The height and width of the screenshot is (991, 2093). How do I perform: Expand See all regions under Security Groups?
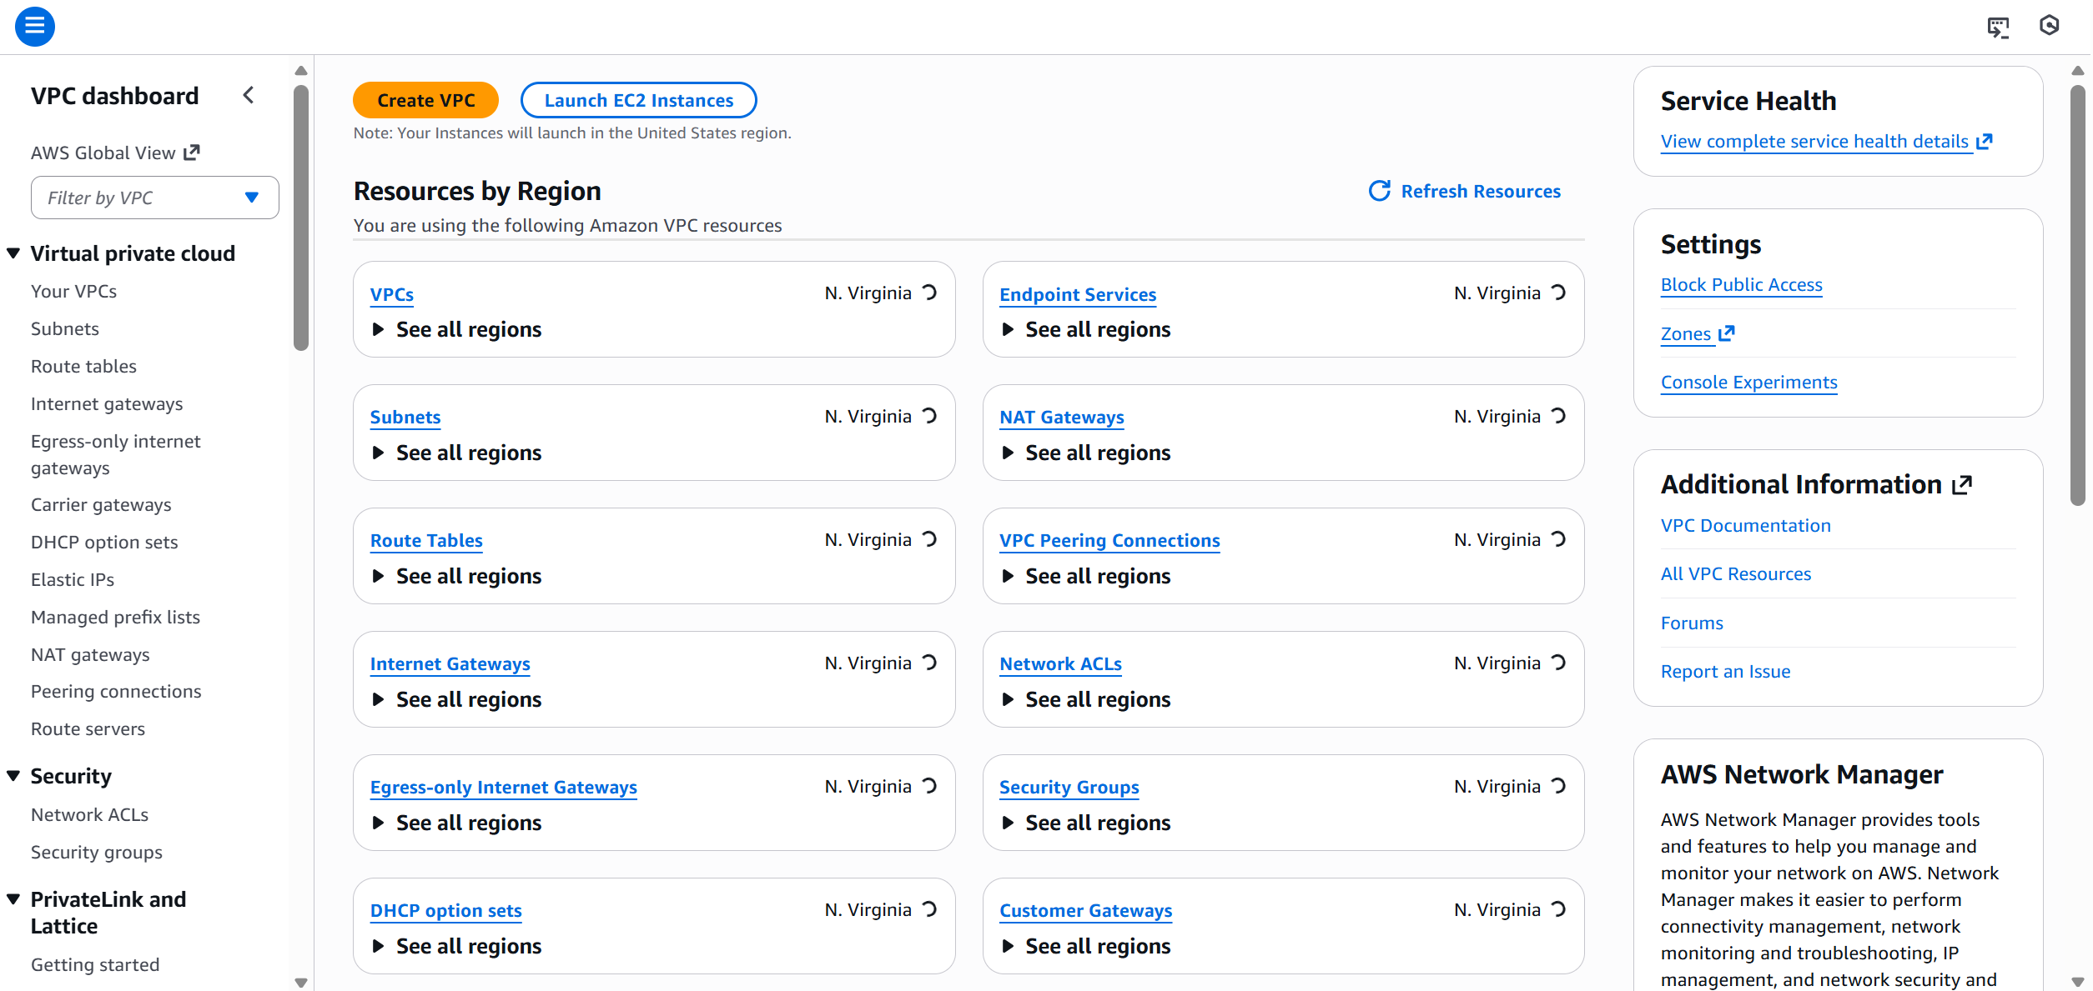coord(1085,823)
